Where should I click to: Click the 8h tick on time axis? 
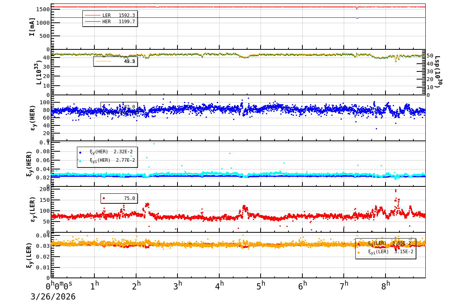386,286
